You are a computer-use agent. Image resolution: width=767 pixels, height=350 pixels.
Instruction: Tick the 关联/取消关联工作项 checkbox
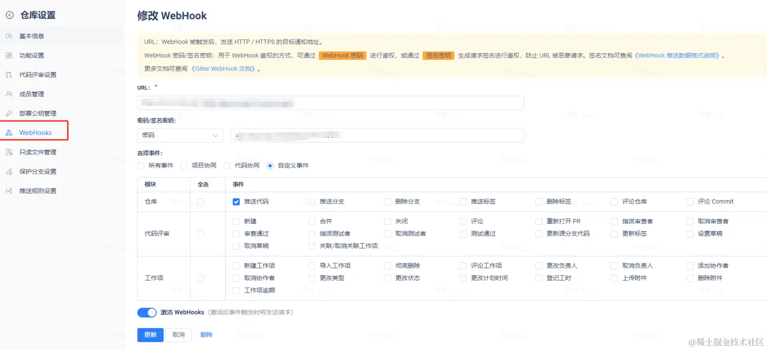[312, 246]
